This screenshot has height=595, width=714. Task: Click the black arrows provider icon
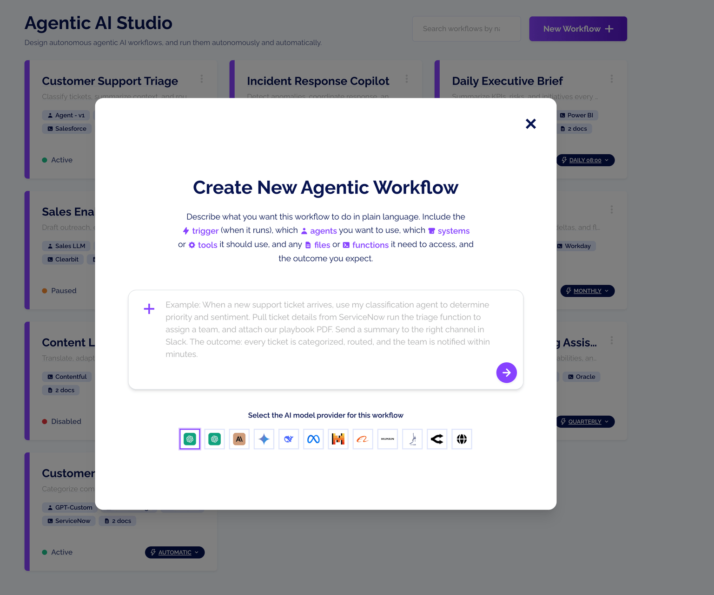click(437, 439)
